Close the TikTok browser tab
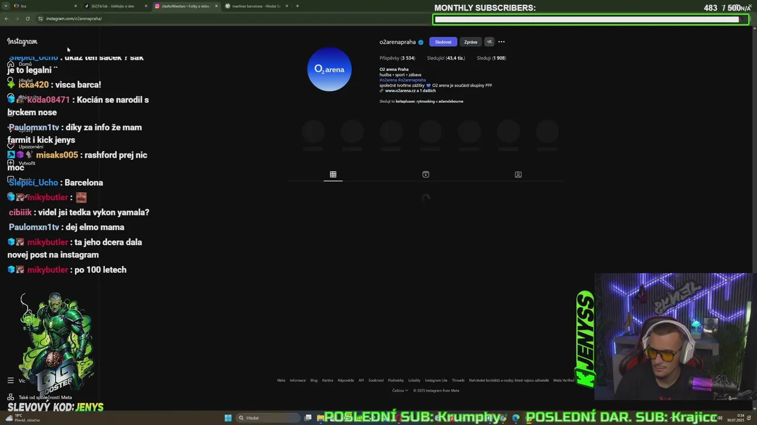This screenshot has width=757, height=425. [146, 6]
